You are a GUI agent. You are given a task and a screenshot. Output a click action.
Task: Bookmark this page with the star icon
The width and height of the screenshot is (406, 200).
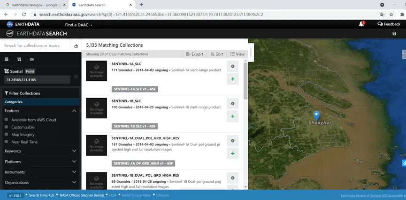pyautogui.click(x=391, y=14)
